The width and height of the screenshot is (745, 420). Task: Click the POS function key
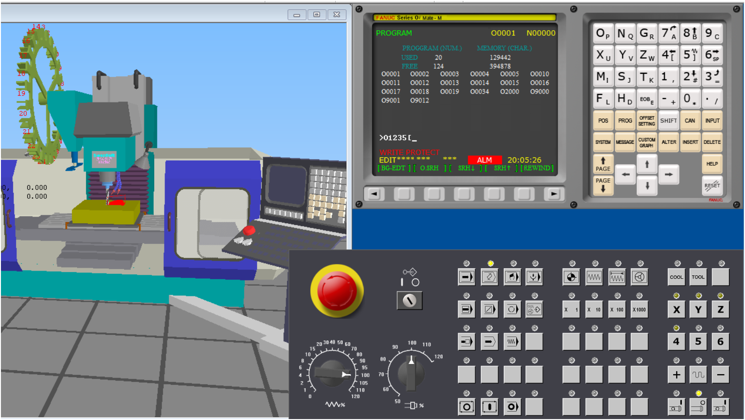603,121
